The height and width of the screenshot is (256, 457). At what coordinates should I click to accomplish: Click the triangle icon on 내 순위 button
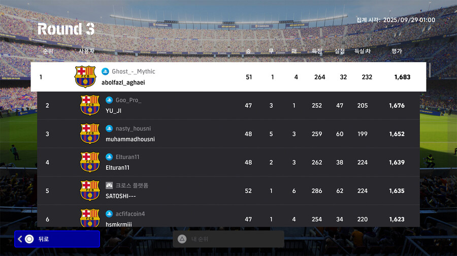click(x=182, y=239)
